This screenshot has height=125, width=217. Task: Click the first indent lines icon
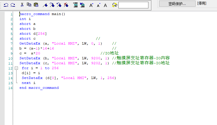click(x=75, y=5)
